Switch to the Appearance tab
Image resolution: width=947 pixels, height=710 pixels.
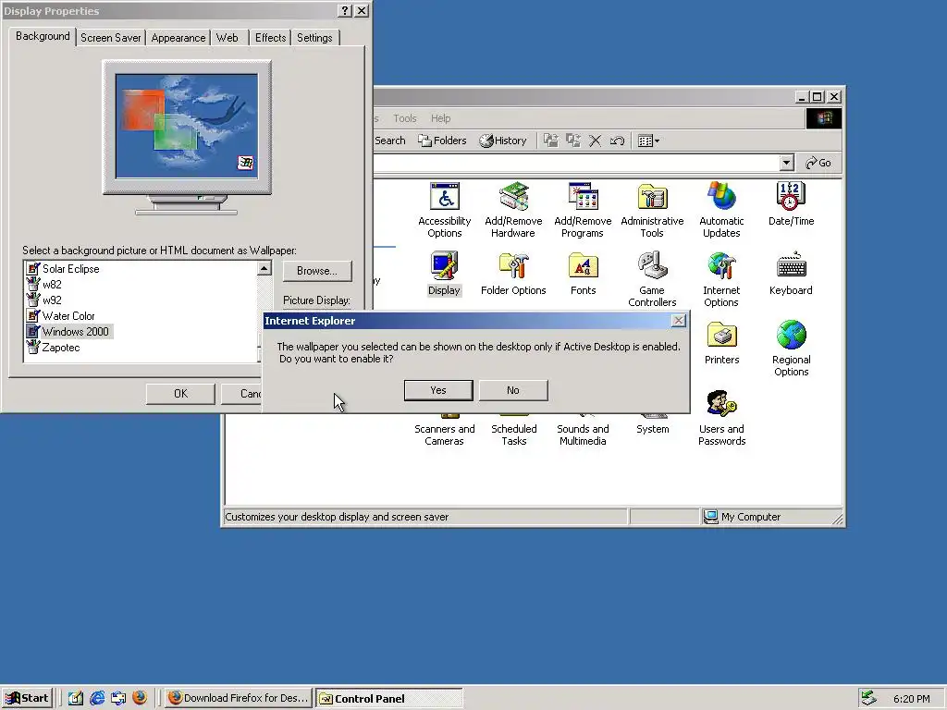pyautogui.click(x=178, y=37)
